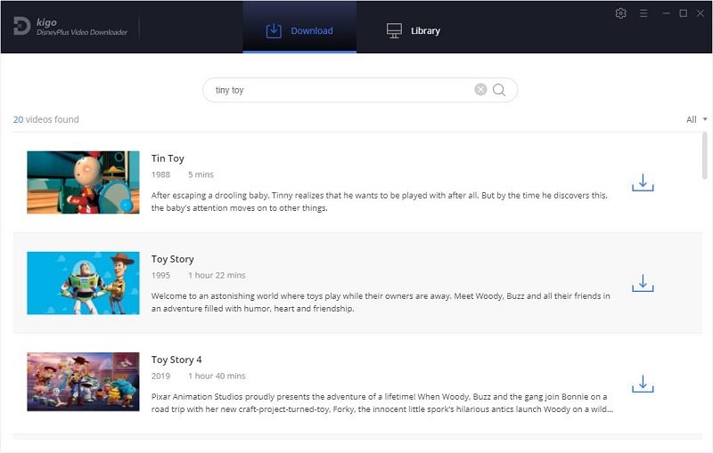Switch to the Download tab
713x453 pixels.
[299, 30]
